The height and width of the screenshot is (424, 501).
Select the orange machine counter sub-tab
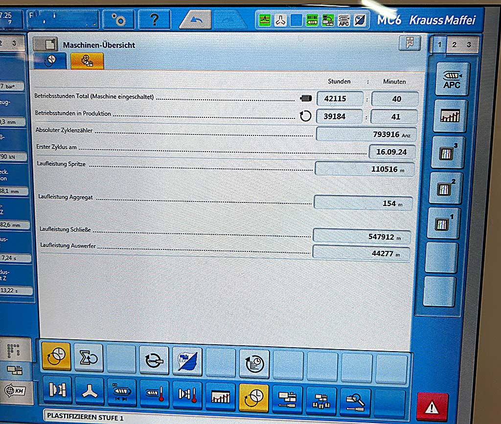click(x=87, y=61)
